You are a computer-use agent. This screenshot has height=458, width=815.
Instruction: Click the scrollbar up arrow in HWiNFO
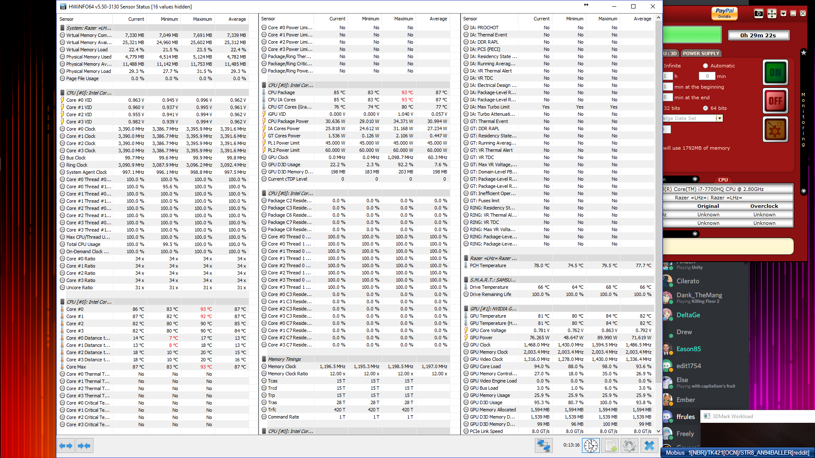click(658, 18)
